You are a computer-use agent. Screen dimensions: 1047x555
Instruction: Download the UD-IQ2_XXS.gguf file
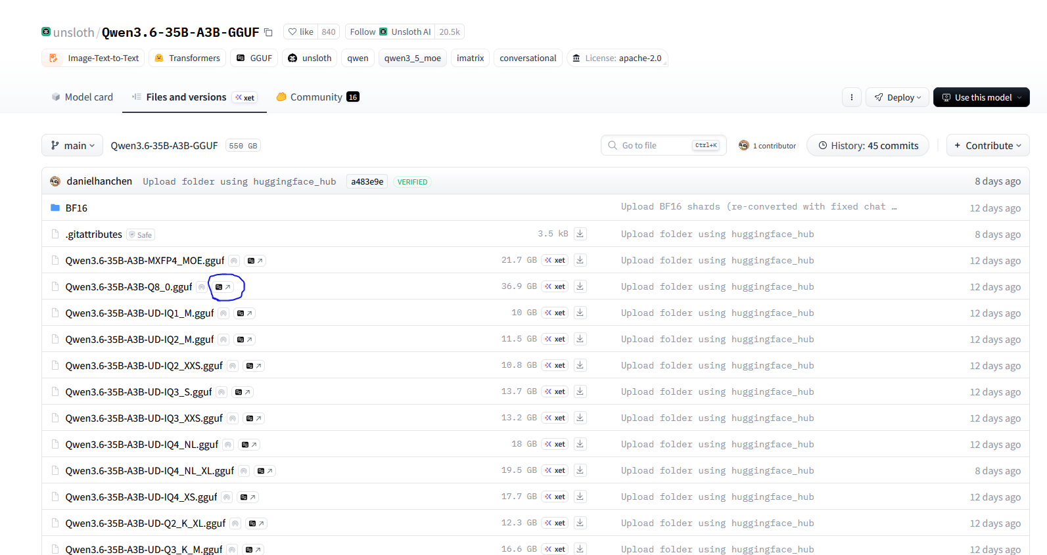click(580, 365)
